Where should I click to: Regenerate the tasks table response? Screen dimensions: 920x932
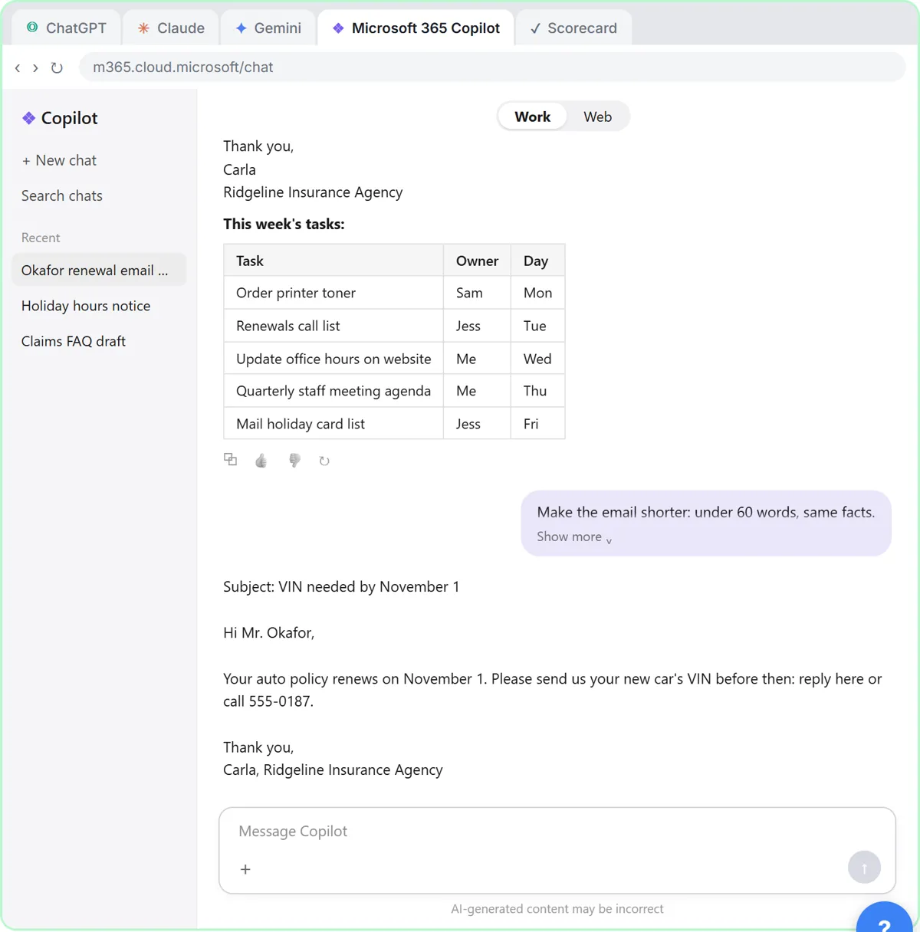[x=324, y=461]
